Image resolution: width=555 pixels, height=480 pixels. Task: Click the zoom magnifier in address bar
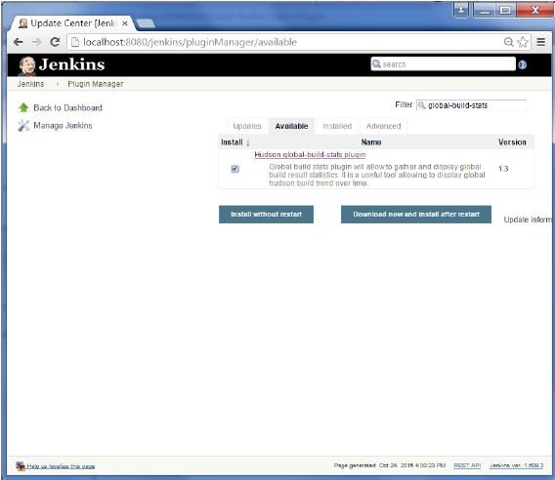(x=509, y=42)
